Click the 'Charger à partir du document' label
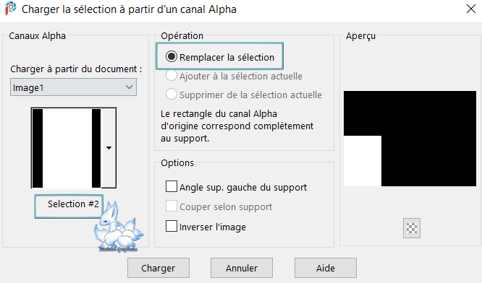 coord(76,69)
